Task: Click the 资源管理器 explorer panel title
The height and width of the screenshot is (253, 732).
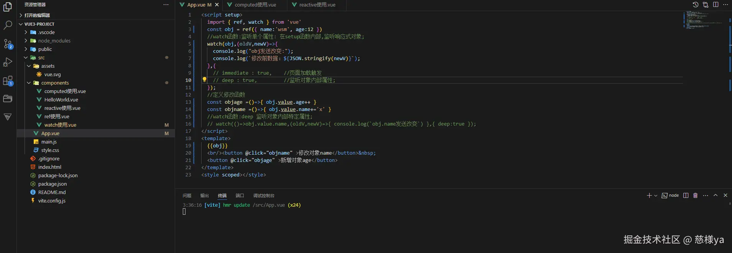Action: [x=35, y=5]
